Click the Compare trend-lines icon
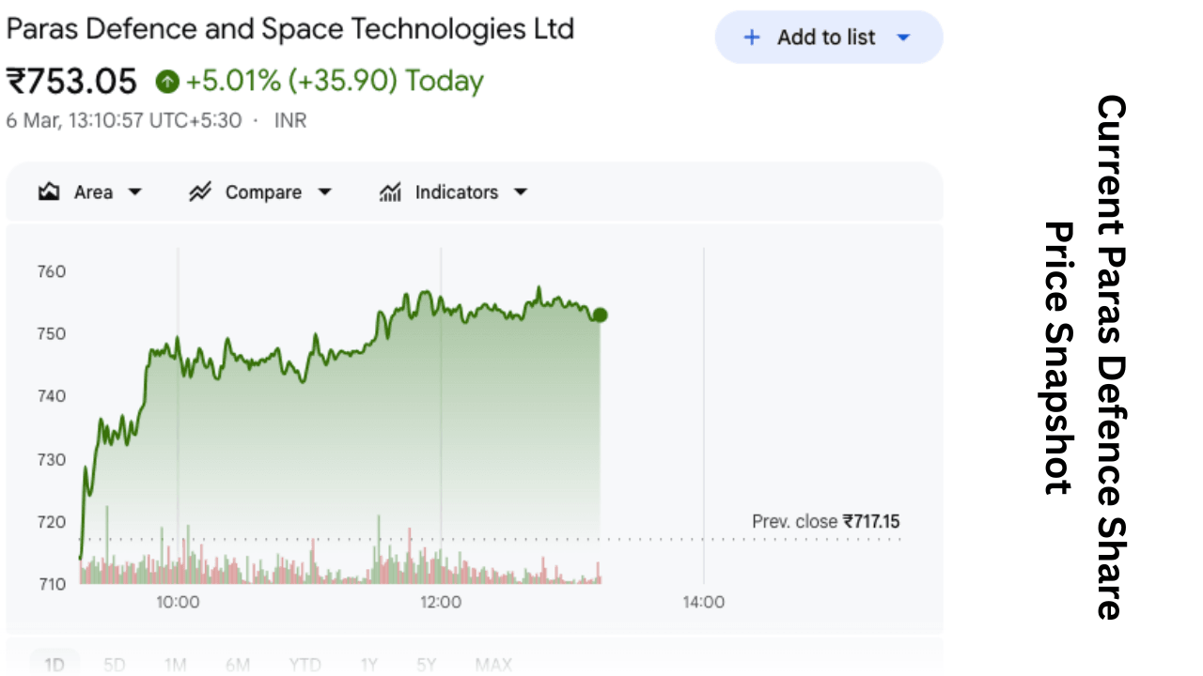This screenshot has height=676, width=1203. click(199, 192)
